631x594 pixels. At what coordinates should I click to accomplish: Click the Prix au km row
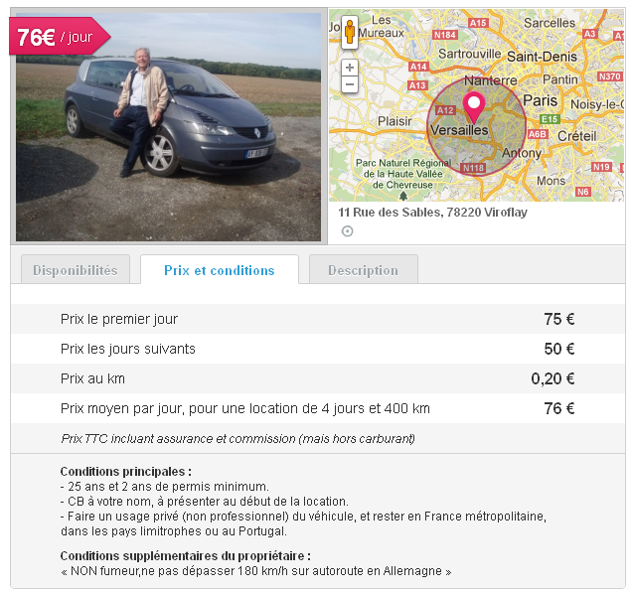[318, 378]
